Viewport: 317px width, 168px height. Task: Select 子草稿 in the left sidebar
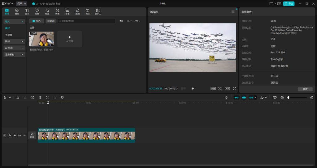[x=8, y=35]
